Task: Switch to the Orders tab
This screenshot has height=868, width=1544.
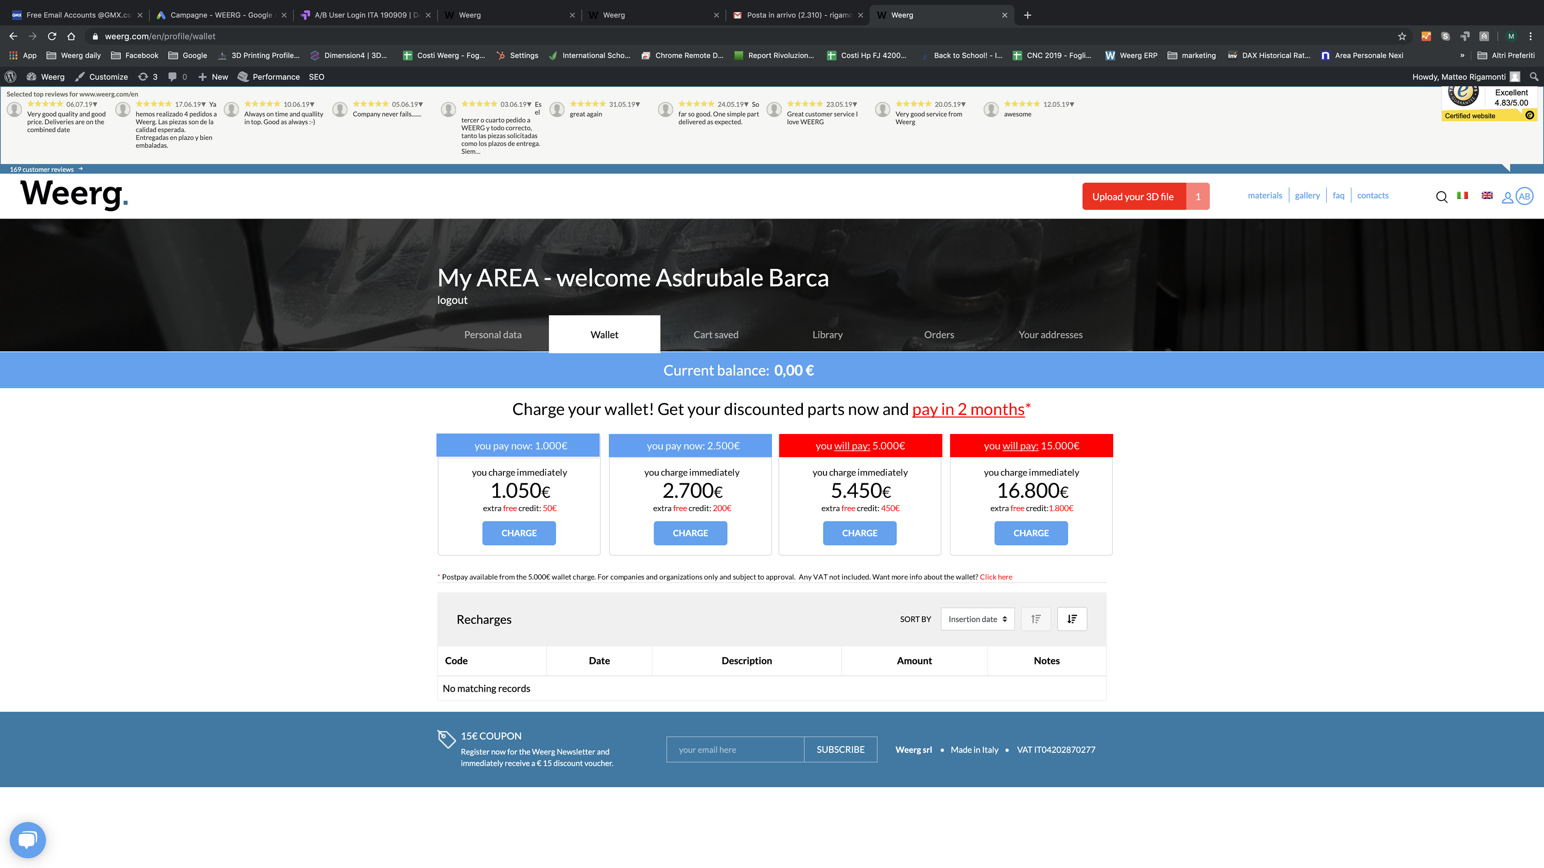Action: [939, 335]
